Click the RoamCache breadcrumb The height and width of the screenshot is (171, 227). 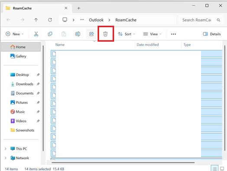click(x=126, y=20)
